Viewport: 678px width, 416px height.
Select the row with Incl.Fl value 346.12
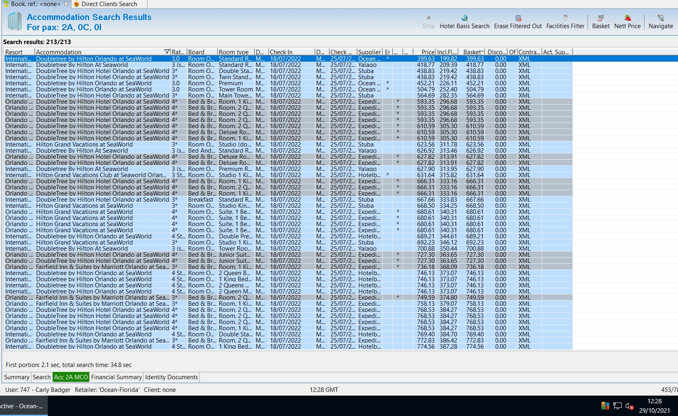pyautogui.click(x=288, y=242)
